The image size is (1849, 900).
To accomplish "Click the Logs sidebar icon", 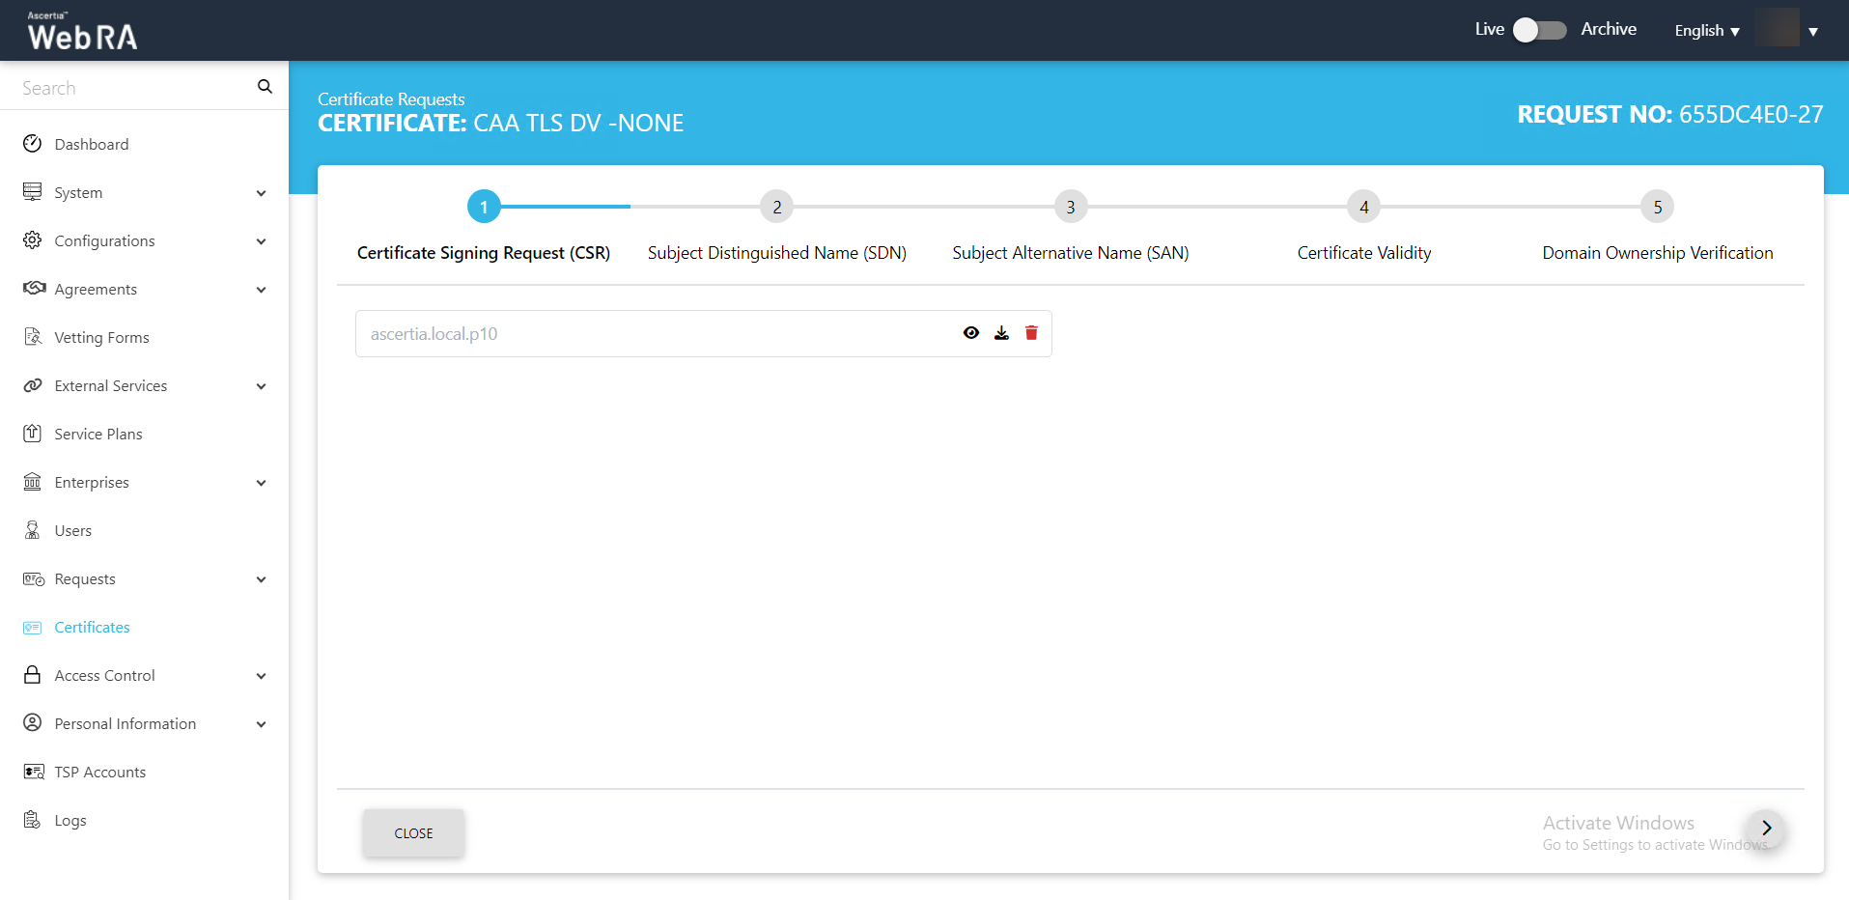I will (x=33, y=820).
